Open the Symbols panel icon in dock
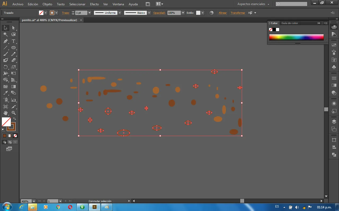 coord(334,67)
